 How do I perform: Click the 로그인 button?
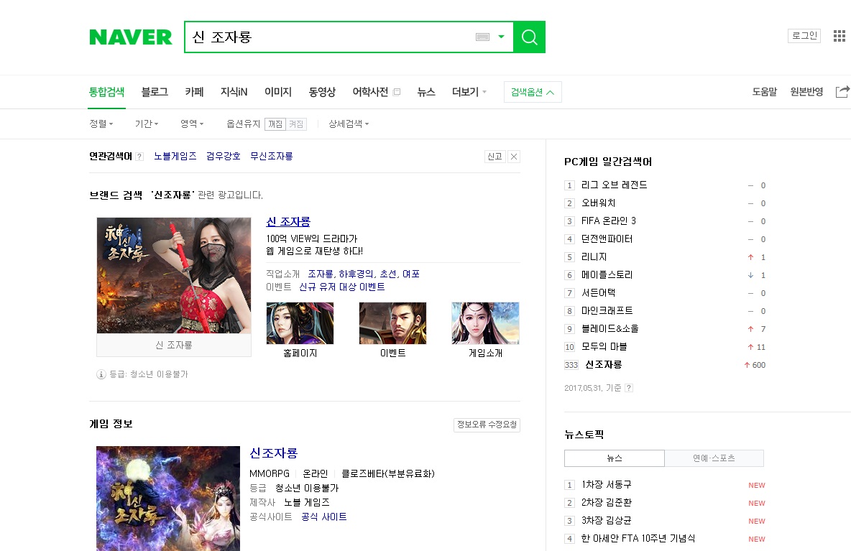pos(804,36)
